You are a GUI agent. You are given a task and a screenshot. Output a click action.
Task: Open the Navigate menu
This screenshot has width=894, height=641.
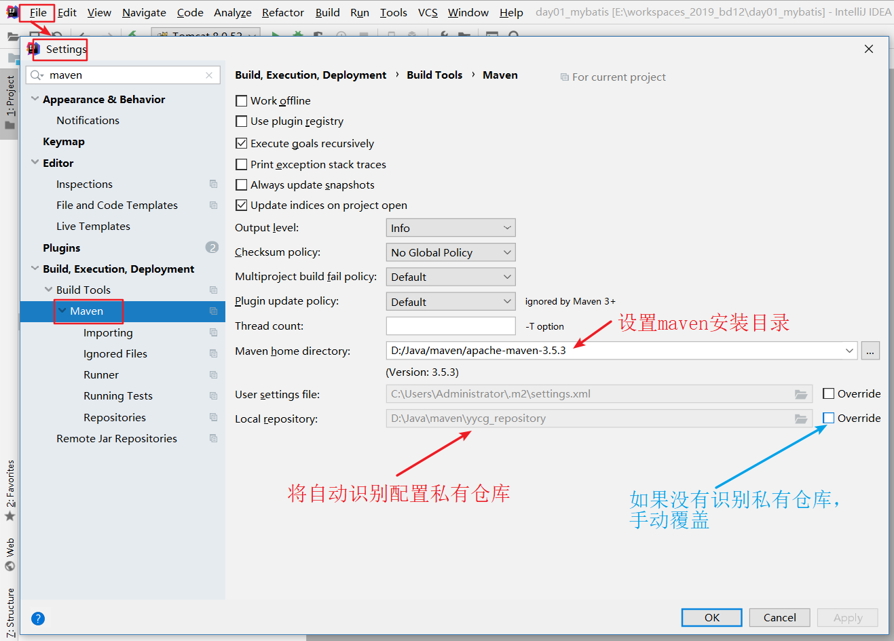point(144,12)
